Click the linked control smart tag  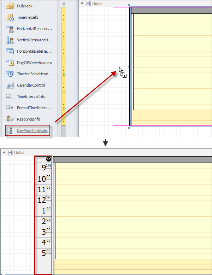[x=49, y=159]
